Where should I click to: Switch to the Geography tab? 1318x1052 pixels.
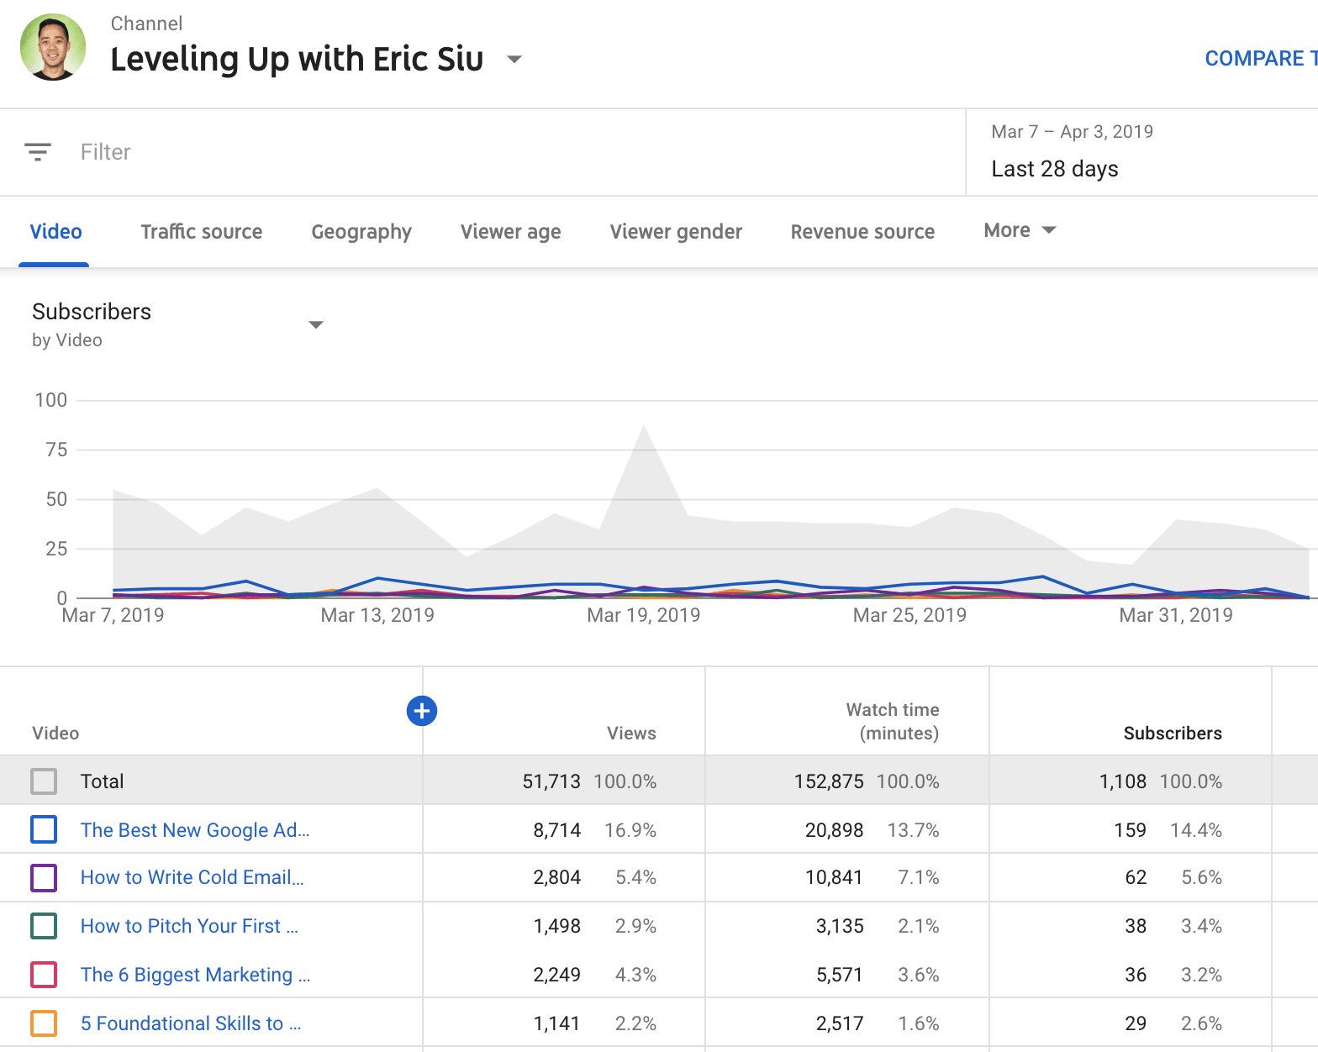(x=361, y=232)
